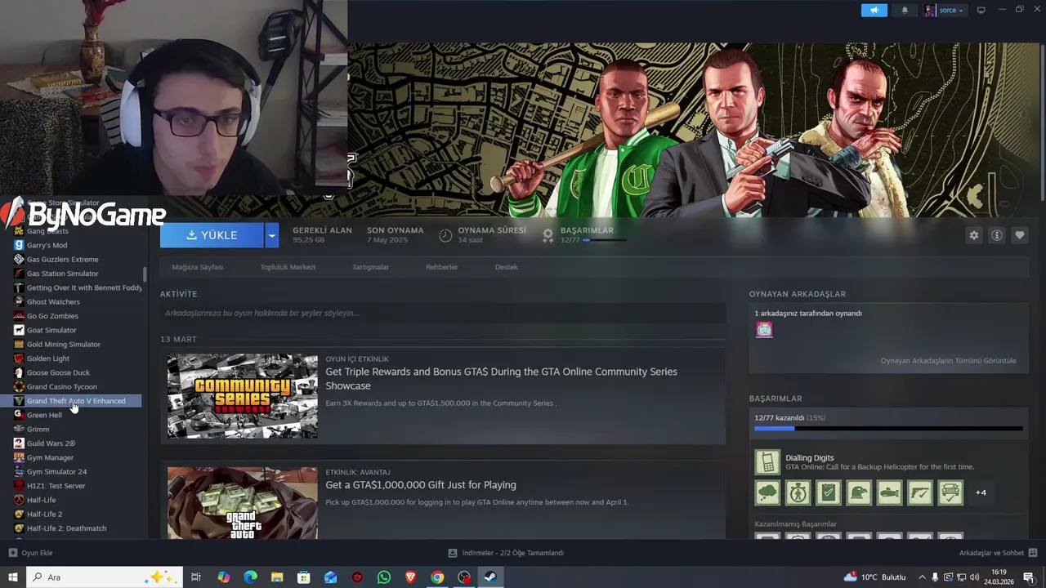The image size is (1046, 588).
Task: Open Brave browser from the taskbar
Action: [x=410, y=577]
